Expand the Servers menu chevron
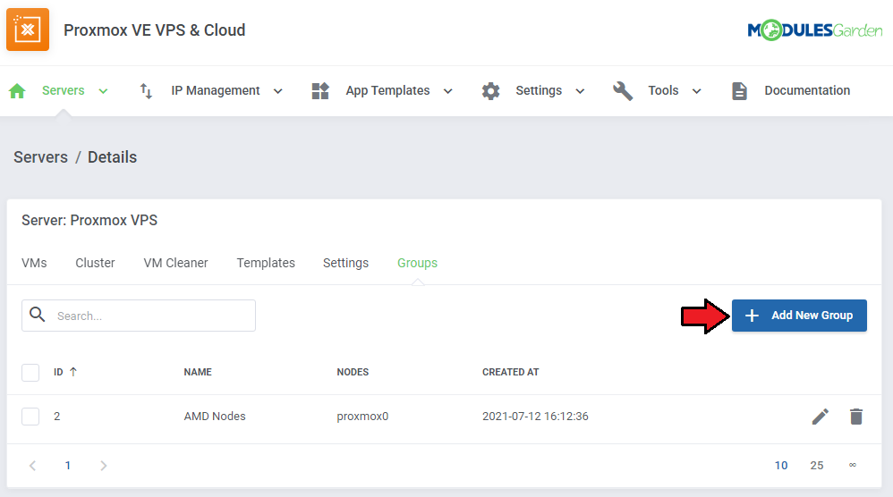The image size is (893, 497). tap(103, 91)
